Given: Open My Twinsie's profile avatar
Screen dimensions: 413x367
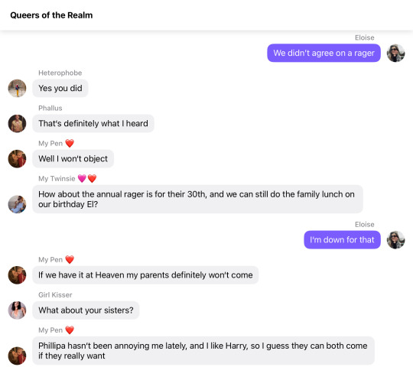Looking at the screenshot, I should coord(17,204).
